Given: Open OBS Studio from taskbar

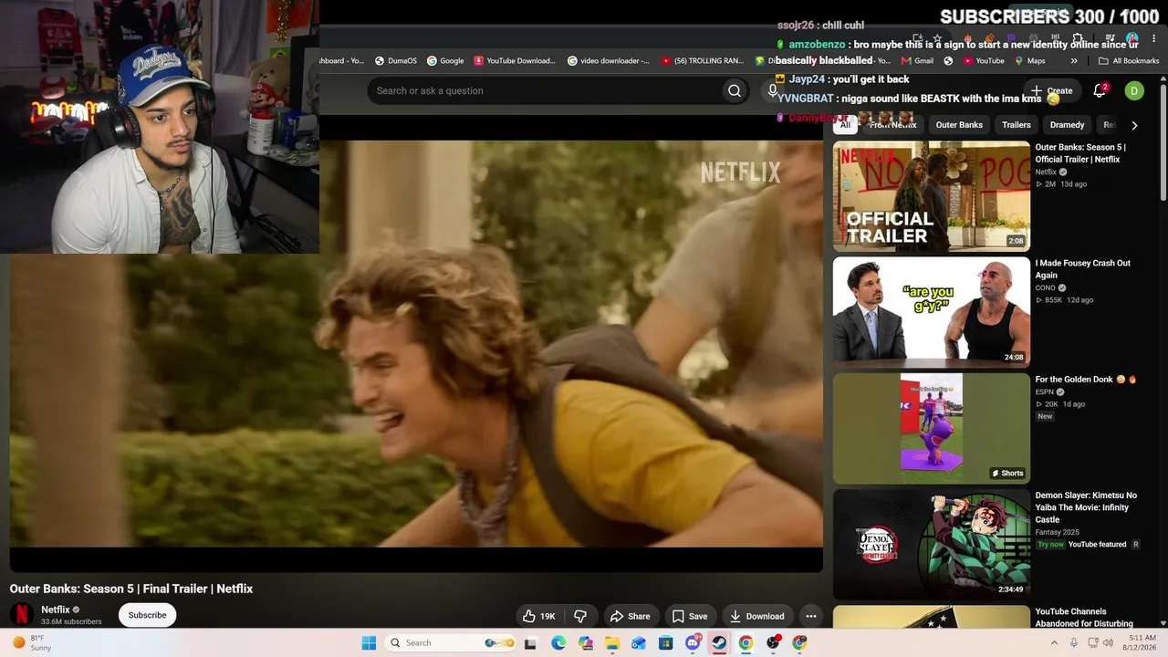Looking at the screenshot, I should coord(773,642).
